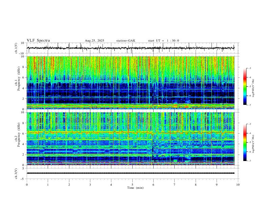Click the time axis tick label '10'

pos(238,185)
